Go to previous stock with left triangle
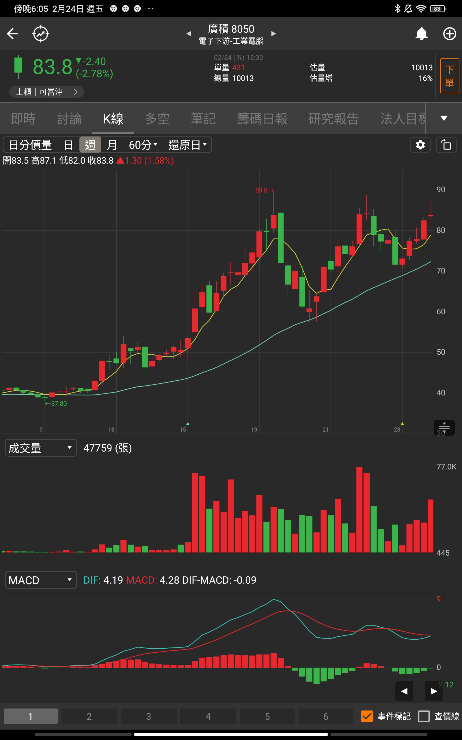462x740 pixels. click(x=189, y=34)
